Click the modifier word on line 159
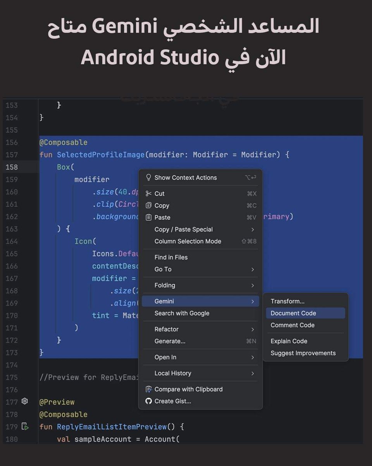The height and width of the screenshot is (466, 372). [92, 179]
